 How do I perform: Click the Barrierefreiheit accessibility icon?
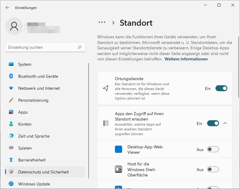tap(11, 160)
